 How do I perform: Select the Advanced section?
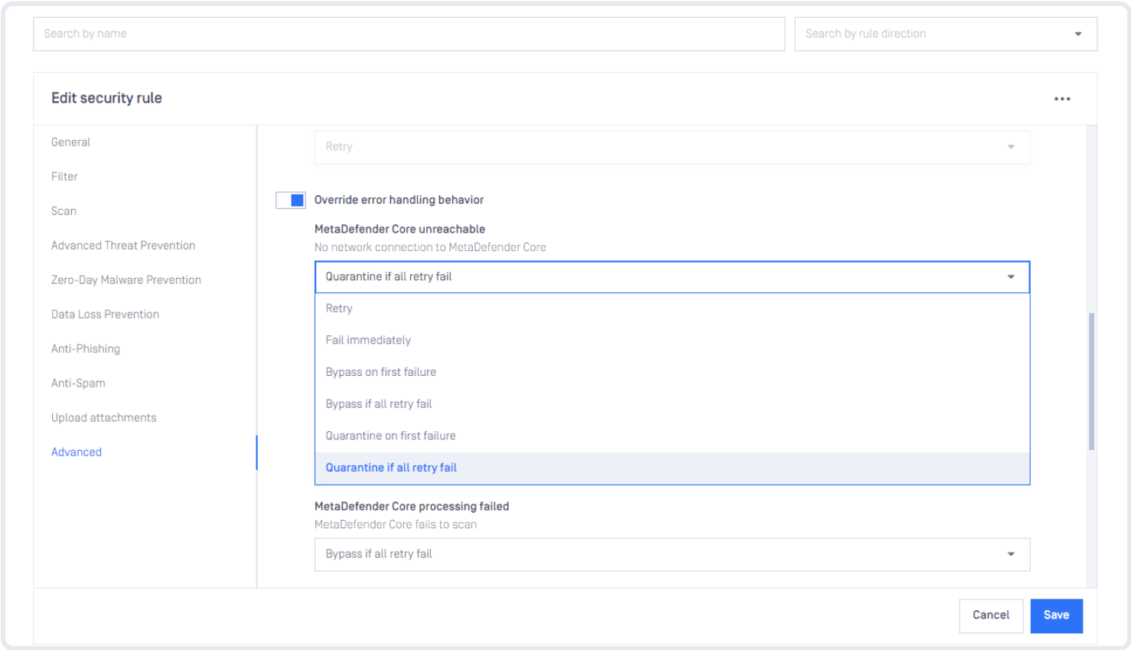click(x=77, y=452)
